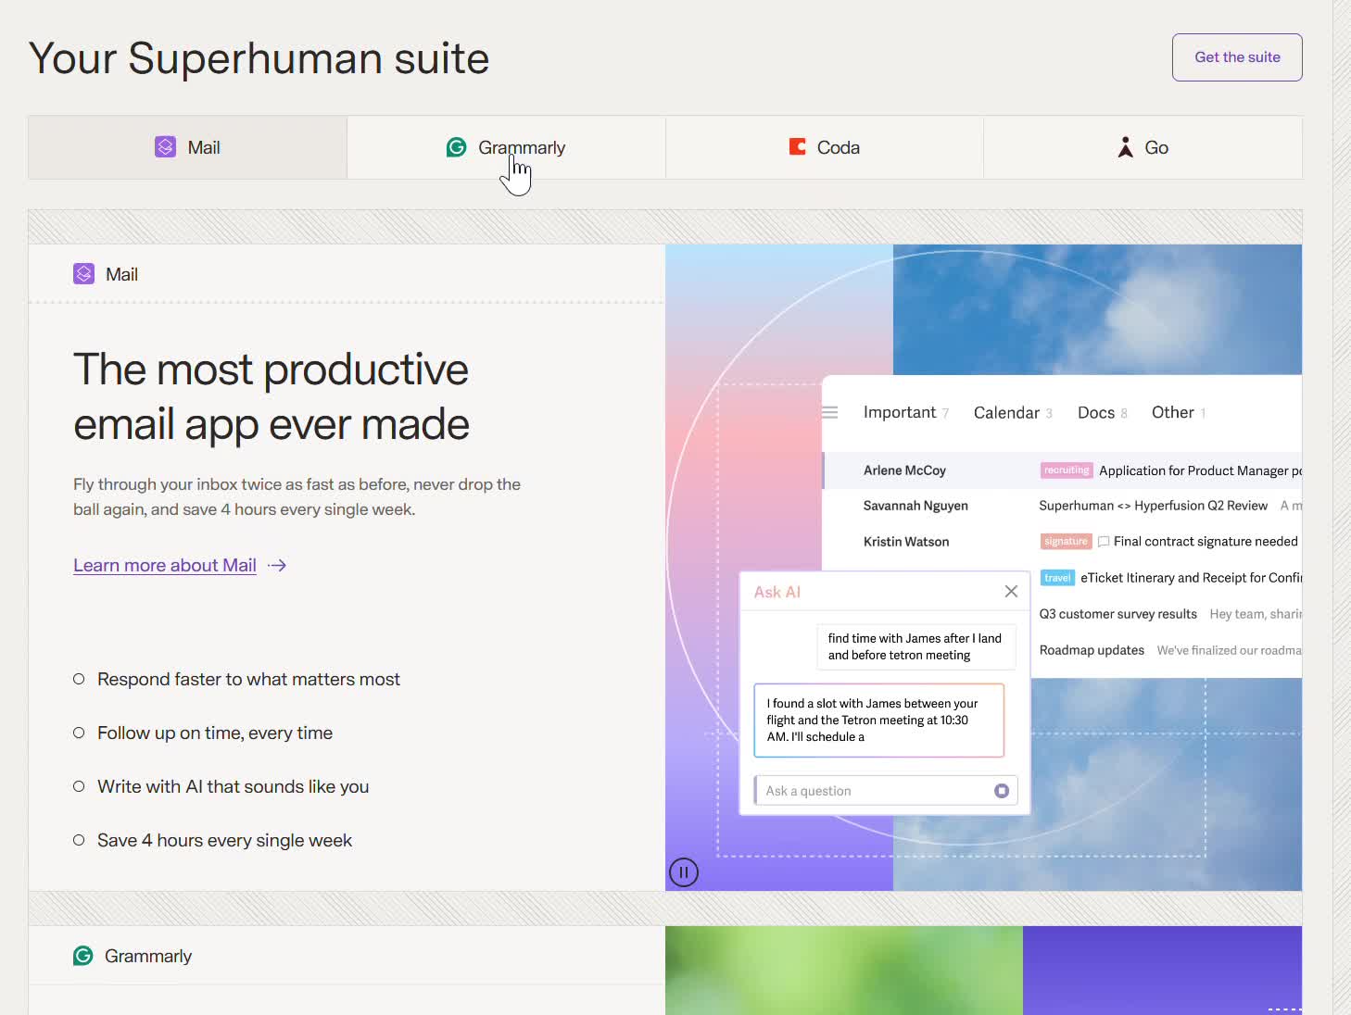Open the Other inbox tab
The width and height of the screenshot is (1351, 1015).
1178,412
